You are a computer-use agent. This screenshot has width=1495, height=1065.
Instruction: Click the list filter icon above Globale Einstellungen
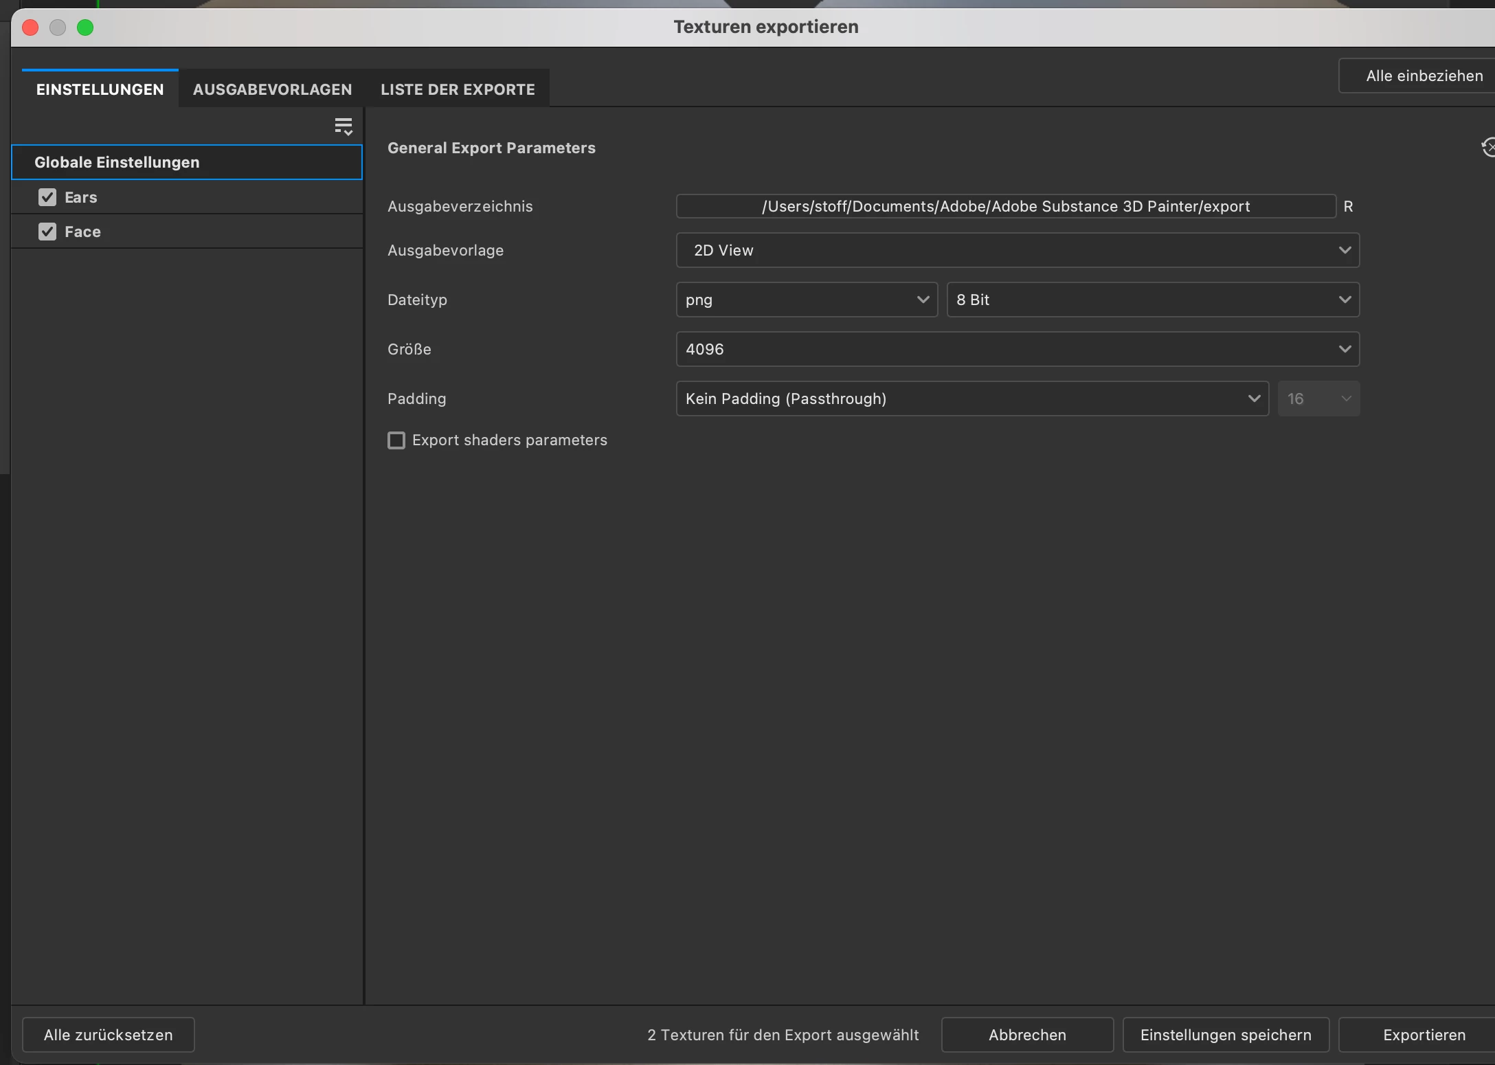click(343, 126)
